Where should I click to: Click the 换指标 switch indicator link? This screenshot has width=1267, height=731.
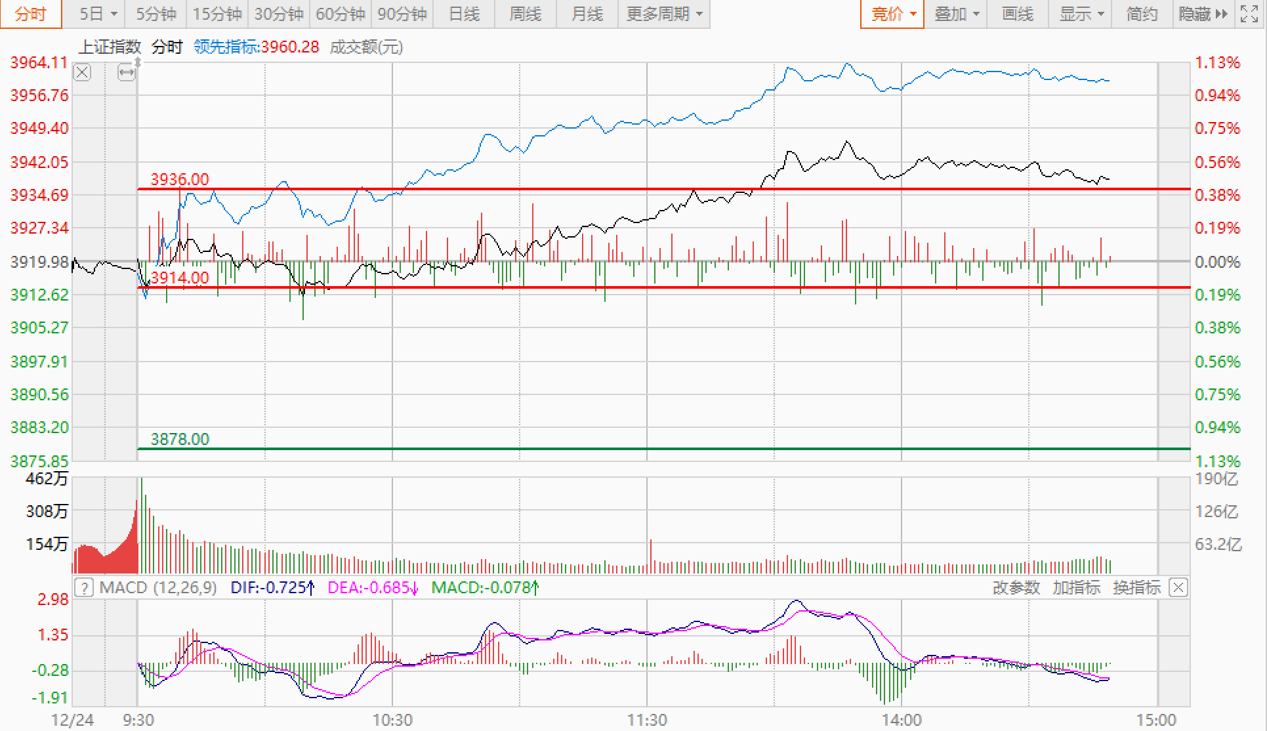tap(1136, 587)
